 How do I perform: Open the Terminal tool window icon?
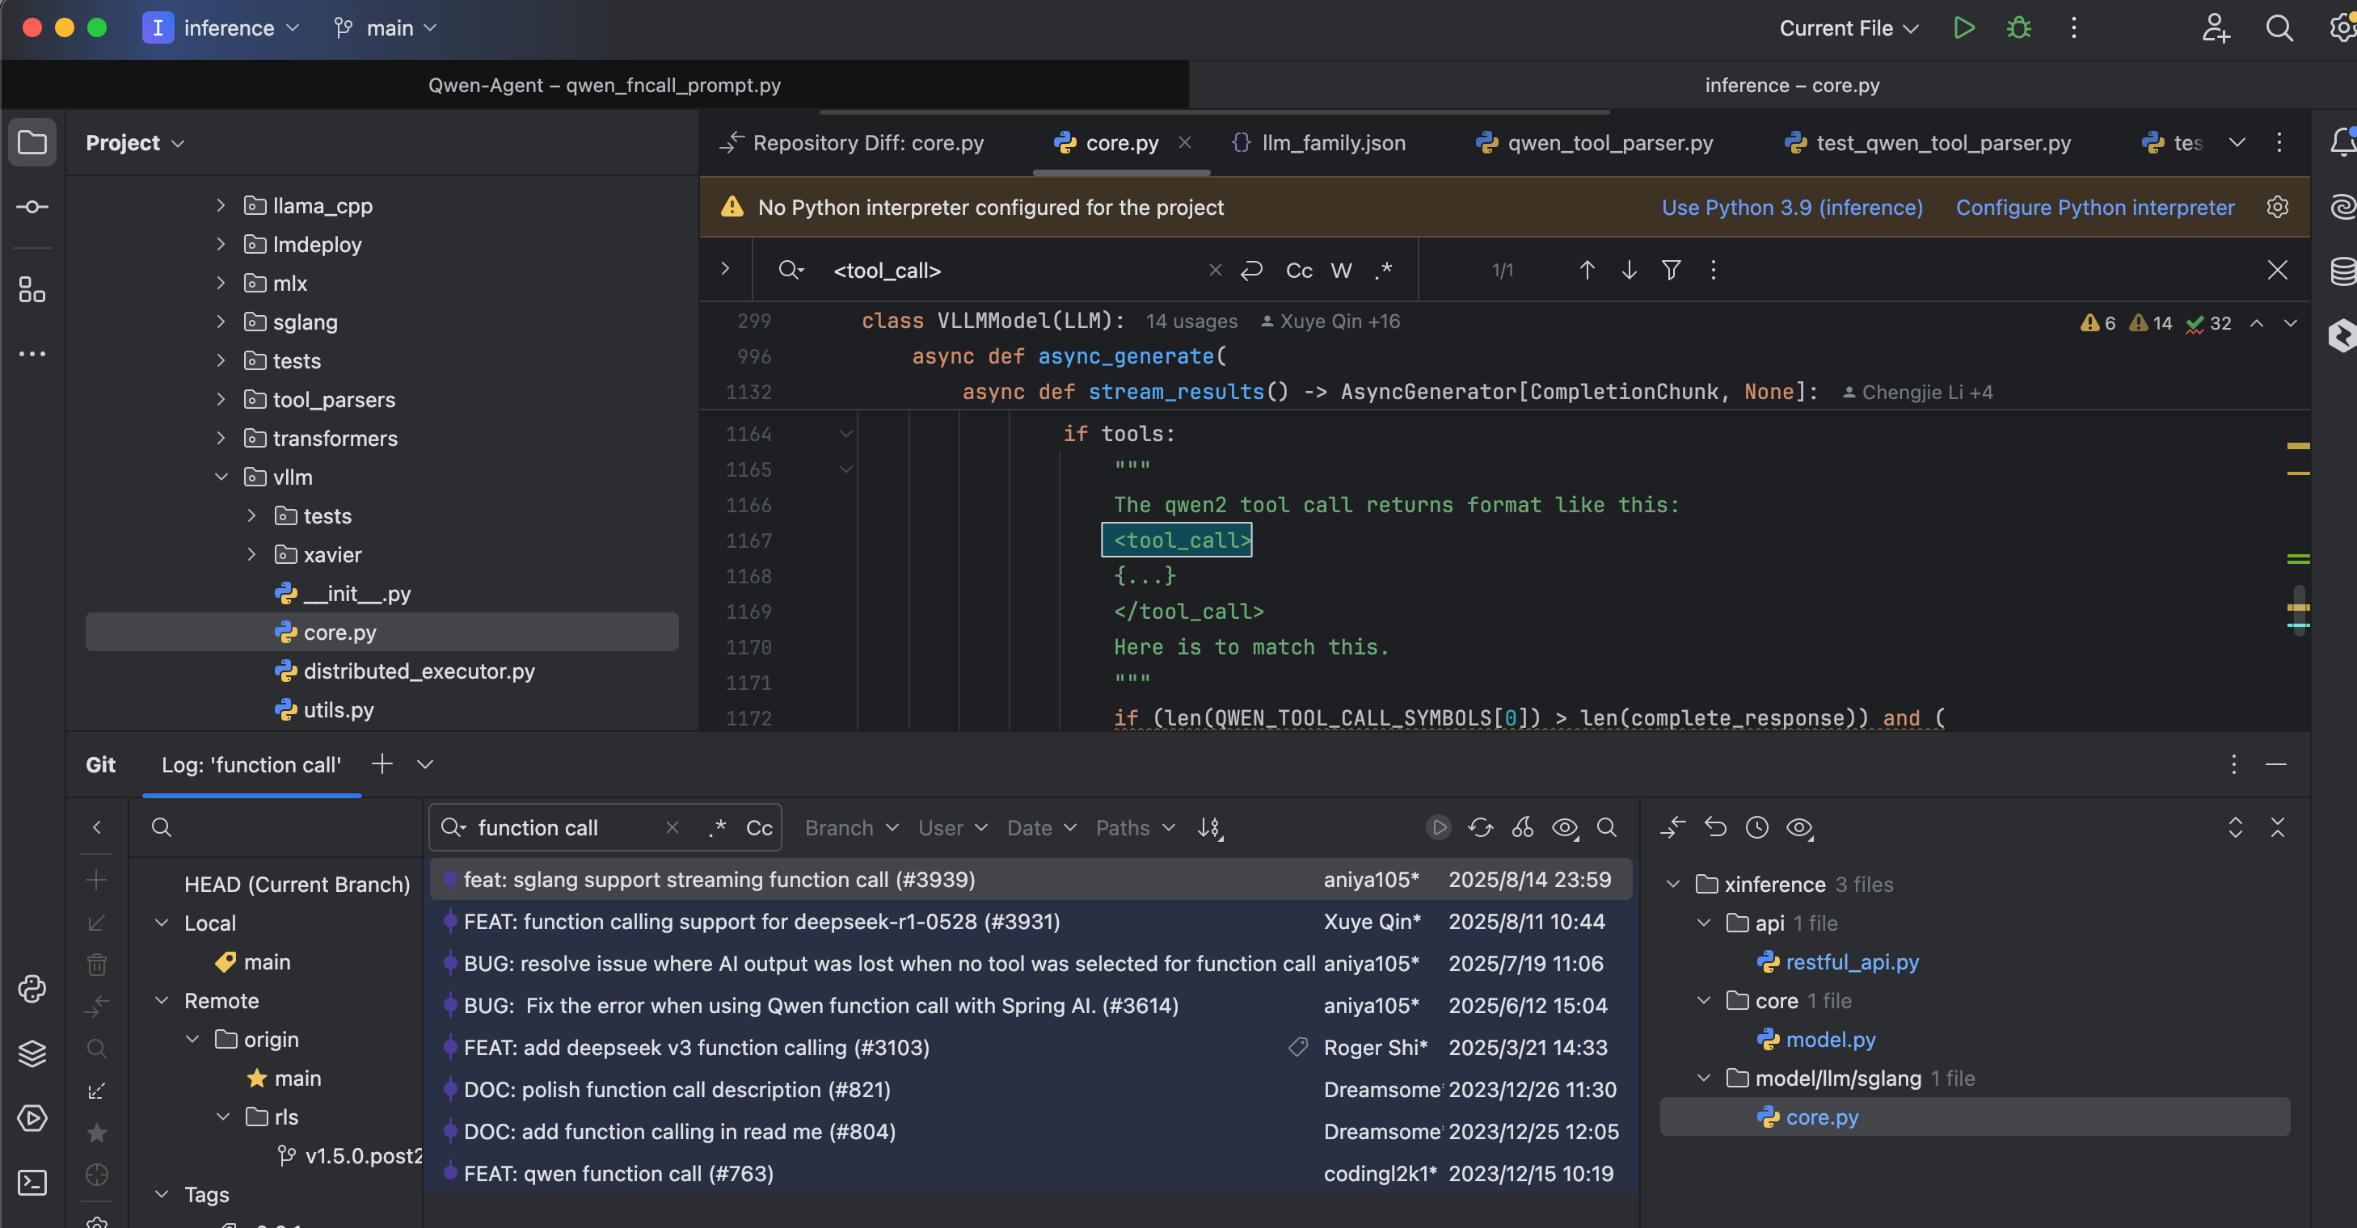coord(32,1182)
